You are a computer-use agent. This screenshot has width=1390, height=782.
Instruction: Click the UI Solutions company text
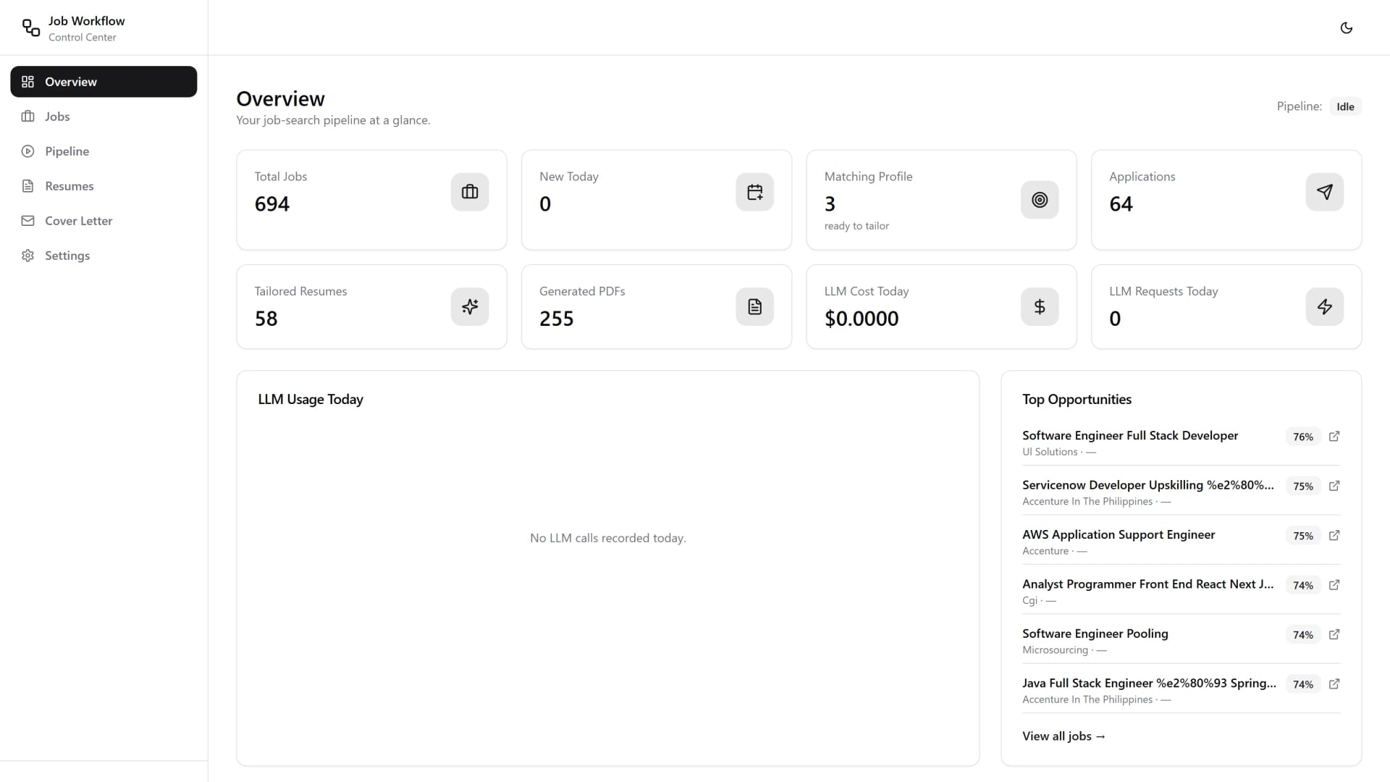(x=1050, y=452)
